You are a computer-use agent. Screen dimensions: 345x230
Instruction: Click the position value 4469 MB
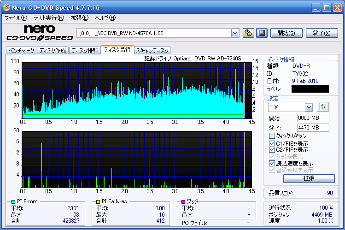click(322, 215)
